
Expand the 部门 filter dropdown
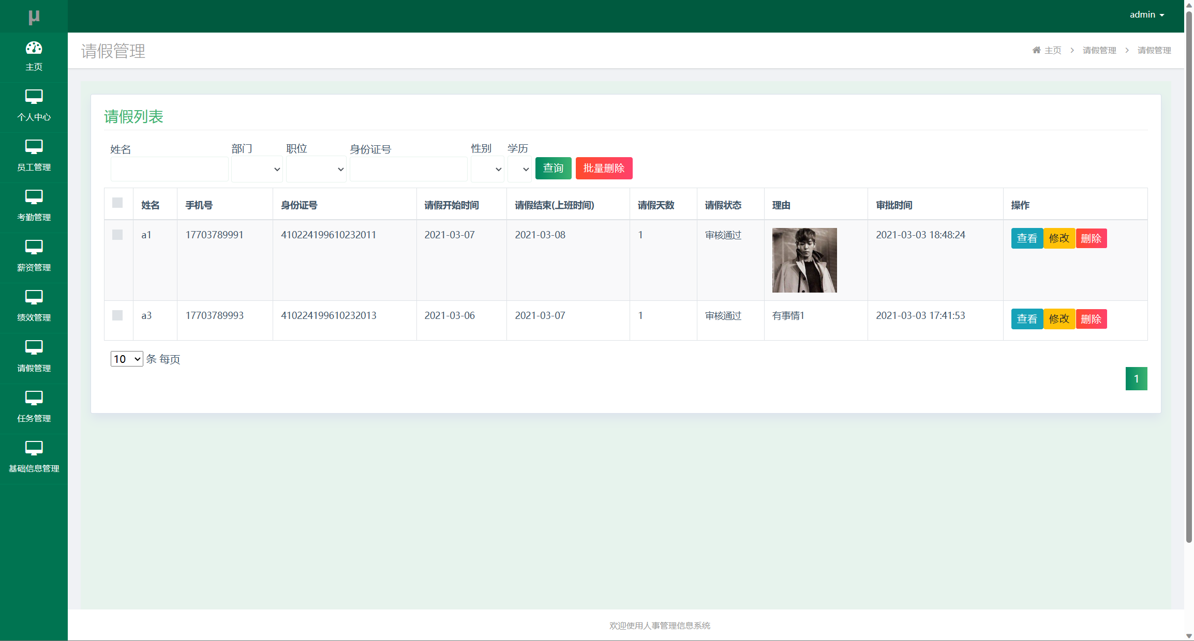point(257,169)
